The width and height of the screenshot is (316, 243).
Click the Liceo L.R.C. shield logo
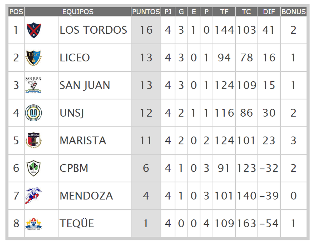pyautogui.click(x=33, y=58)
